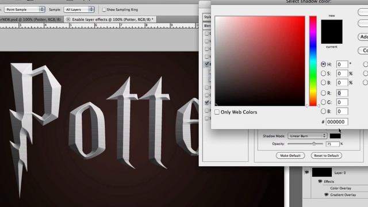368x207 pixels.
Task: Open the Sample All Layers dropdown
Action: tap(79, 10)
